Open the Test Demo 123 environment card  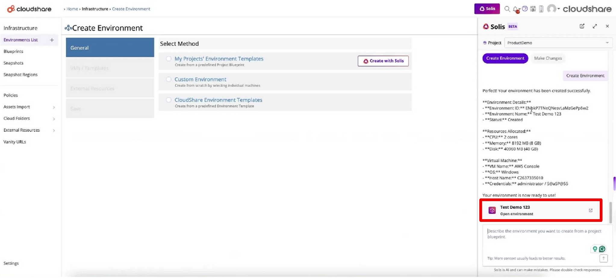541,210
